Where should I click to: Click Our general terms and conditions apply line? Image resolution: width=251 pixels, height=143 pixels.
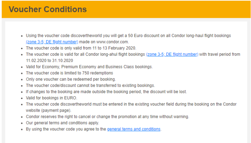62,123
